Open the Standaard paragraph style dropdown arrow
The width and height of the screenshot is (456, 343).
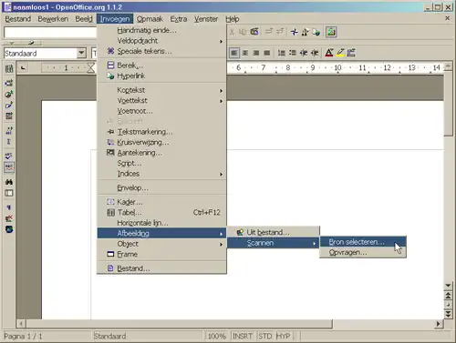click(x=81, y=53)
